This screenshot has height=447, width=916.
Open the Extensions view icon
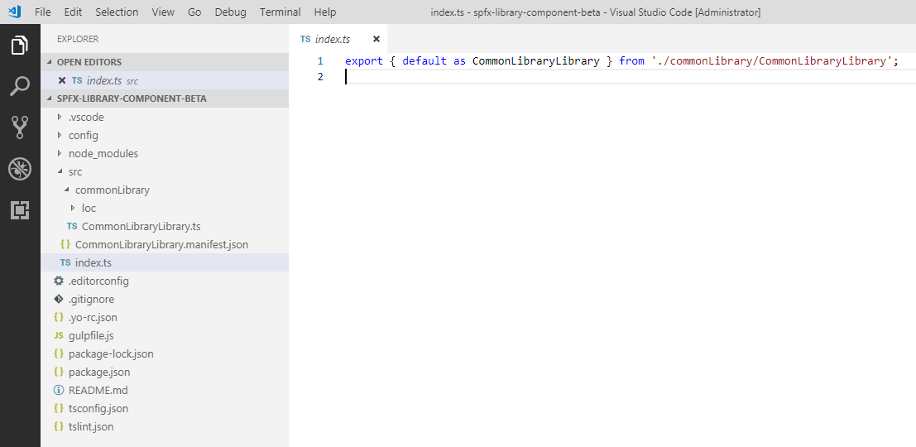point(20,210)
